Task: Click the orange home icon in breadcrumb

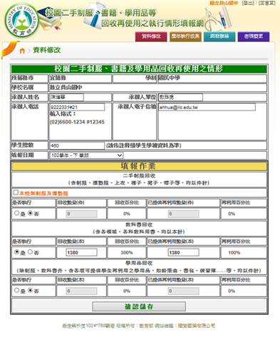Action: tap(22, 51)
